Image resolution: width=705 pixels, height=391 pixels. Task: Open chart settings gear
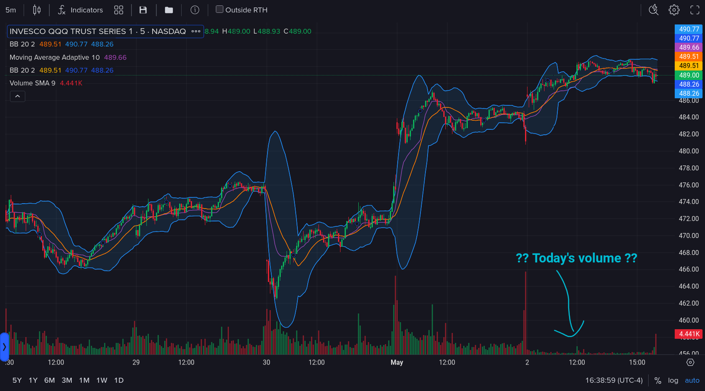(674, 10)
